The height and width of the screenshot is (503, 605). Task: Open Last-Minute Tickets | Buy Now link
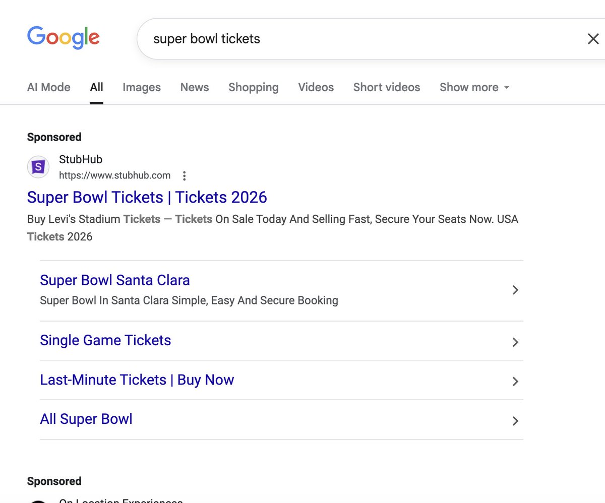click(x=137, y=380)
